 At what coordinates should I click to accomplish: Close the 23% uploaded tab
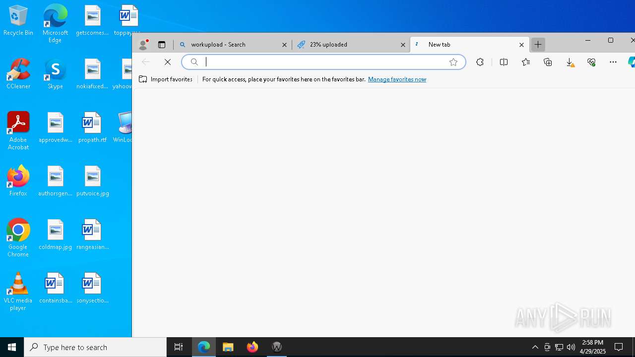pos(403,45)
